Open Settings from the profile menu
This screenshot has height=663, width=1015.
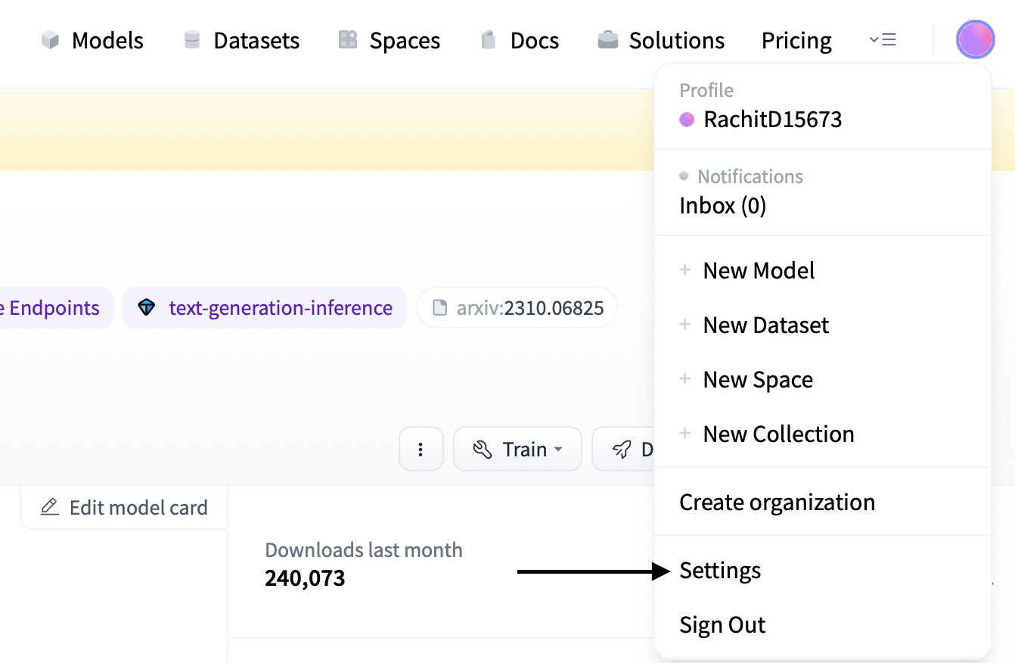tap(720, 571)
